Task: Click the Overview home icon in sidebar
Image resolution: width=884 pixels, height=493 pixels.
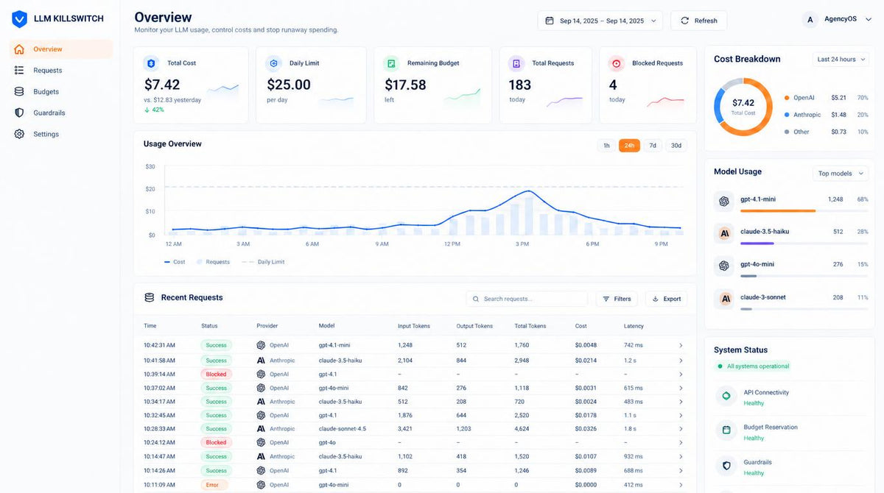Action: (x=19, y=49)
